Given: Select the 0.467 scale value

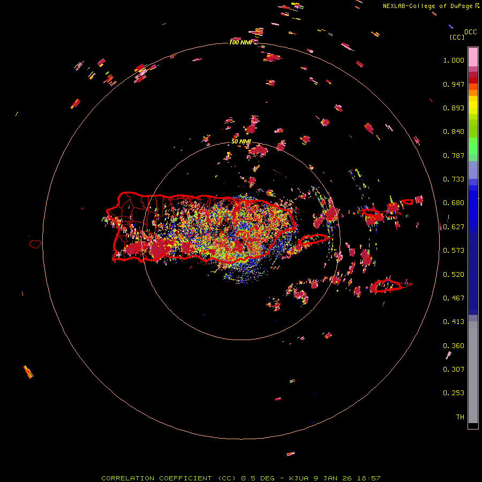Looking at the screenshot, I should 454,298.
